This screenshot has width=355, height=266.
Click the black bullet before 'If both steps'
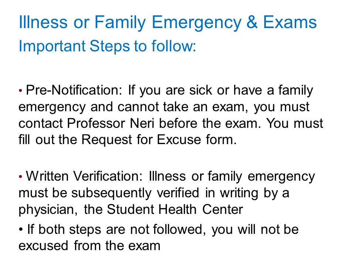(21, 230)
